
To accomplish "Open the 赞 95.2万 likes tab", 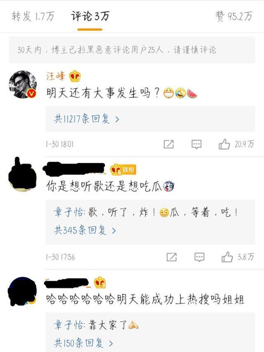I will click(234, 16).
